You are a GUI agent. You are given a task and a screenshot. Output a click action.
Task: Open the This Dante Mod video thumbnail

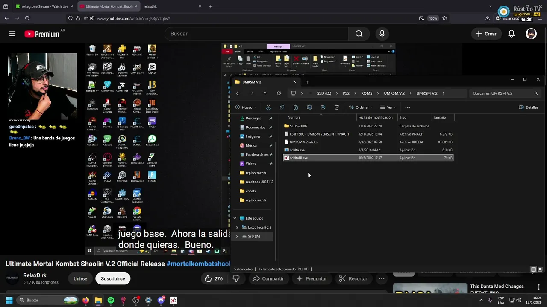430,288
